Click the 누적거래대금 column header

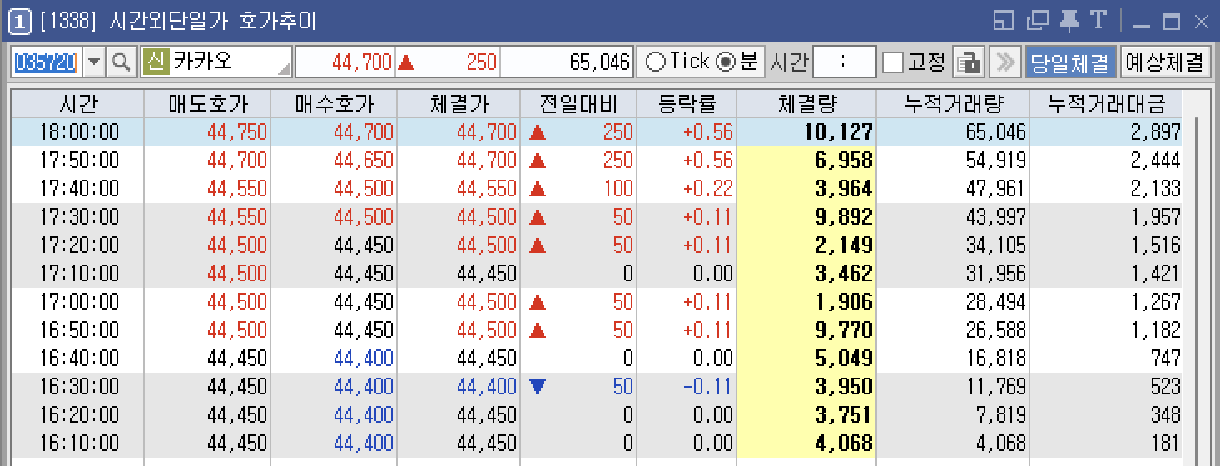[1106, 104]
